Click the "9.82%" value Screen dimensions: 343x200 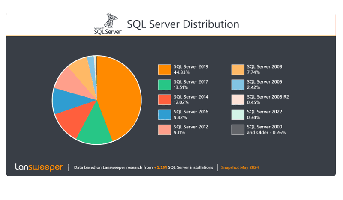180,118
